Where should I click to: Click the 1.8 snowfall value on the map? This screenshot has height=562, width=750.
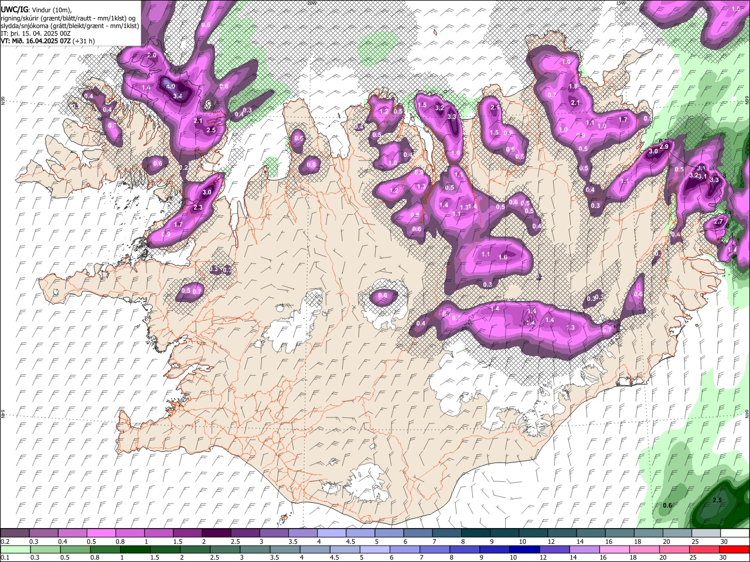[573, 87]
